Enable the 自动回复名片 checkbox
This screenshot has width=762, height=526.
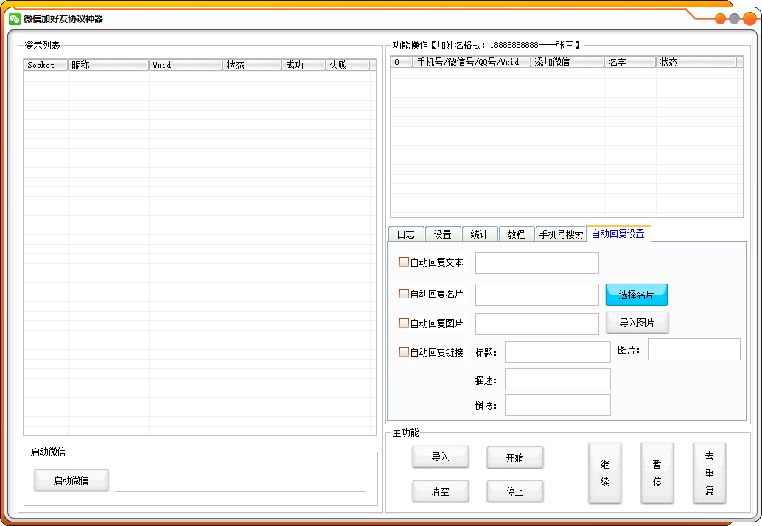coord(404,293)
